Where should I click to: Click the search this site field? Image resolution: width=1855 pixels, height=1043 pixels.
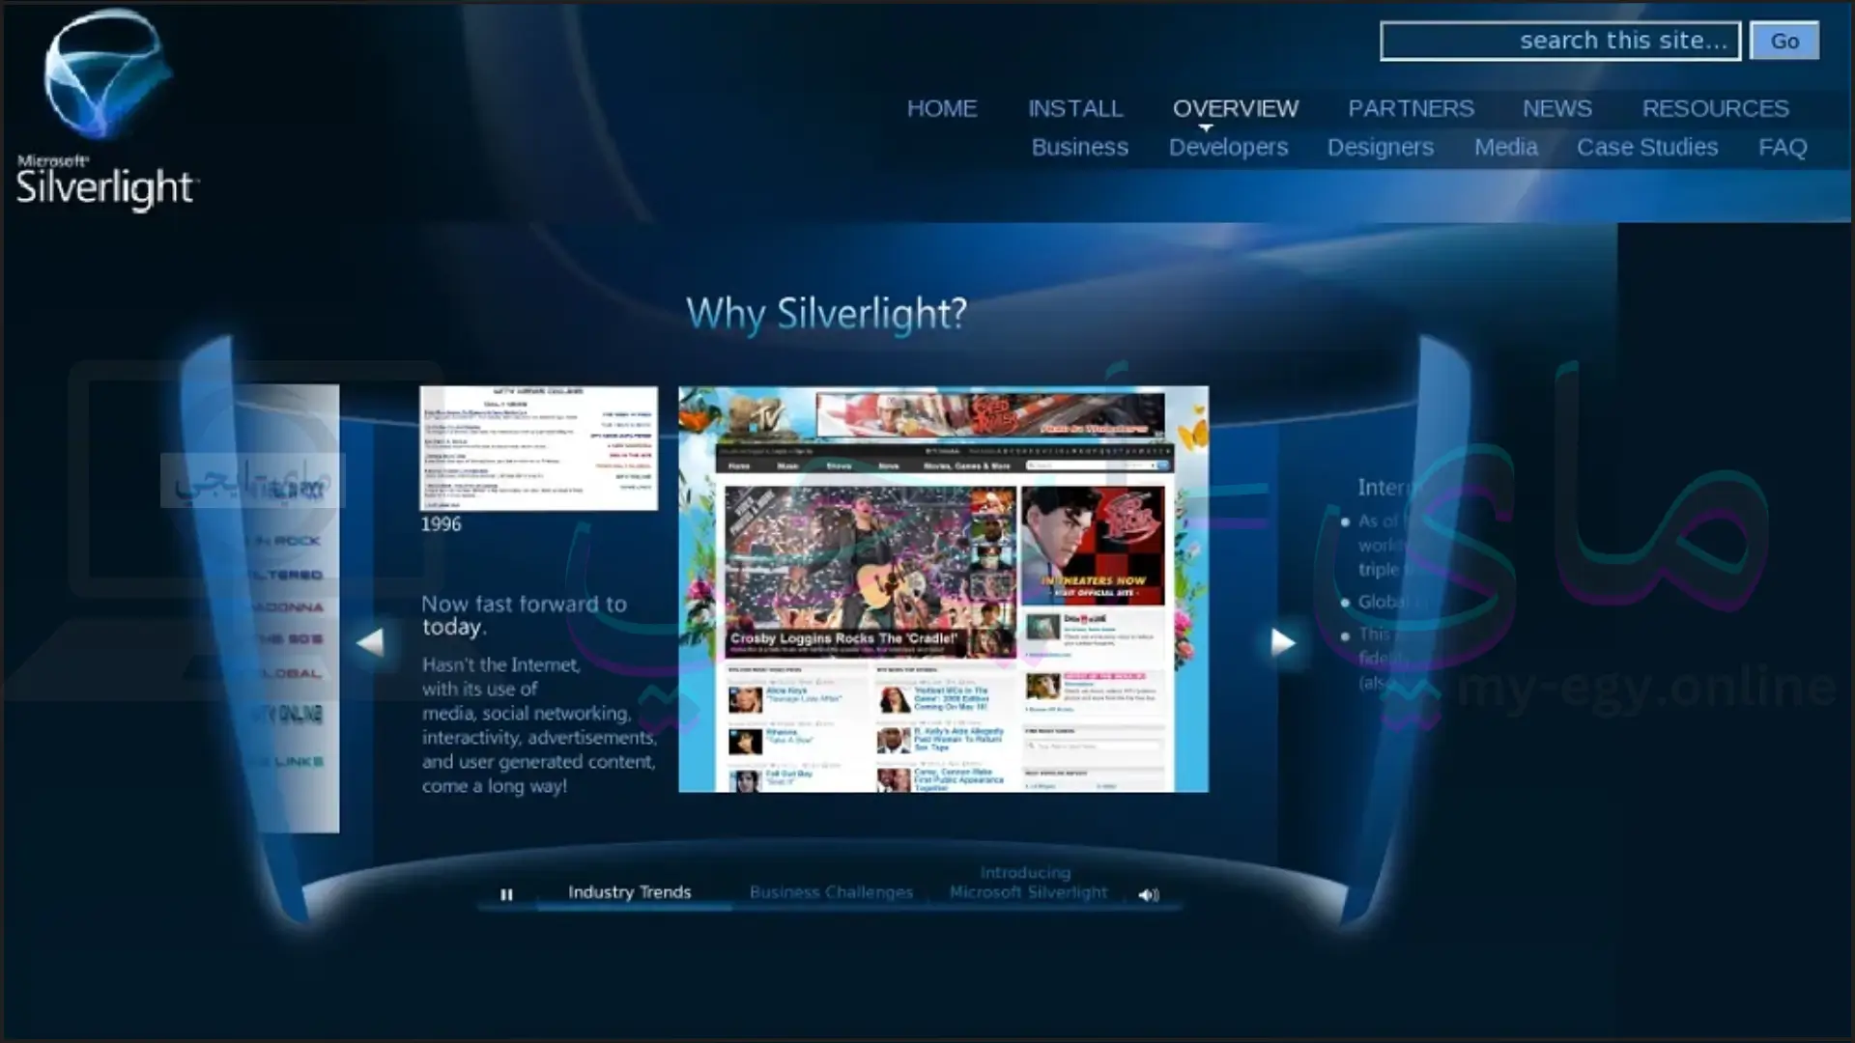pos(1560,42)
